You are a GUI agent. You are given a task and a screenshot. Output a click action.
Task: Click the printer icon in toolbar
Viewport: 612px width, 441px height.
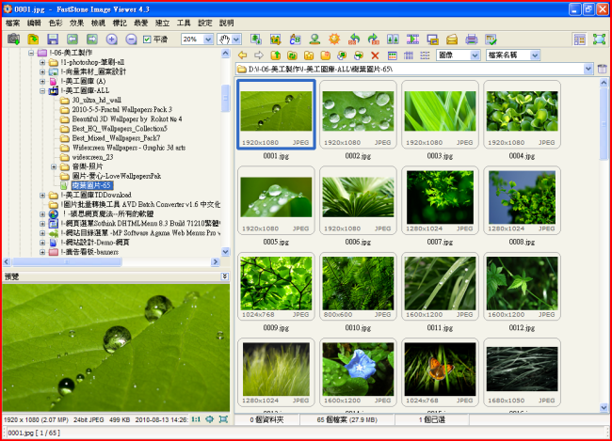pyautogui.click(x=472, y=39)
